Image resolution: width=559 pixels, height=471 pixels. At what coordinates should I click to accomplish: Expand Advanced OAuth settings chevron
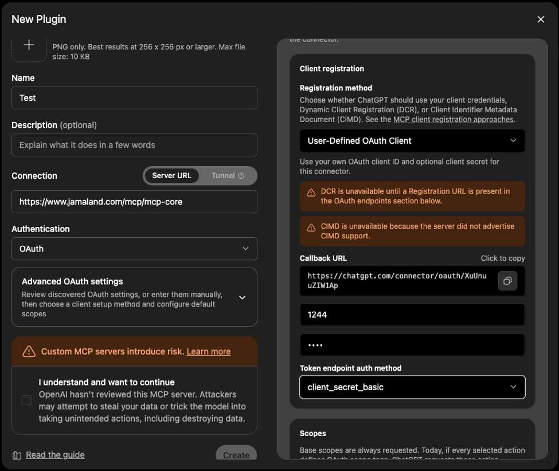point(242,297)
